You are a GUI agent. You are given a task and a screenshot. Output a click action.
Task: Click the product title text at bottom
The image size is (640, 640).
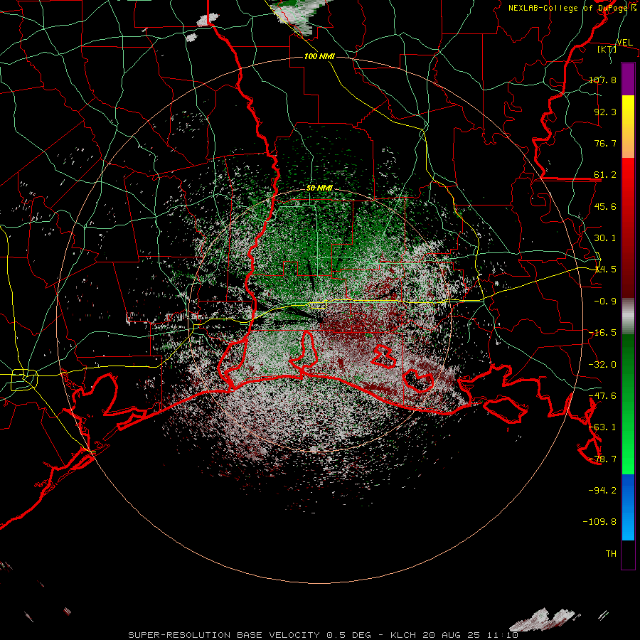[x=324, y=635]
